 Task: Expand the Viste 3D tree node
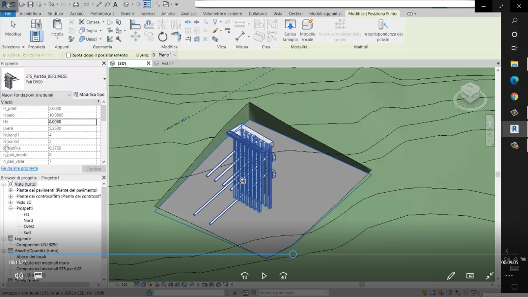(x=11, y=202)
